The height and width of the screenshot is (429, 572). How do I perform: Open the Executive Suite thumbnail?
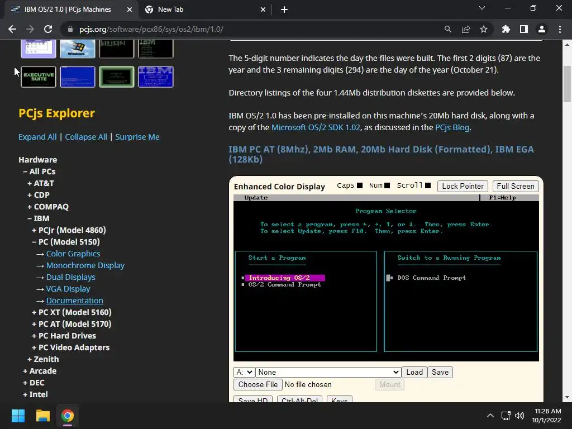(x=39, y=77)
